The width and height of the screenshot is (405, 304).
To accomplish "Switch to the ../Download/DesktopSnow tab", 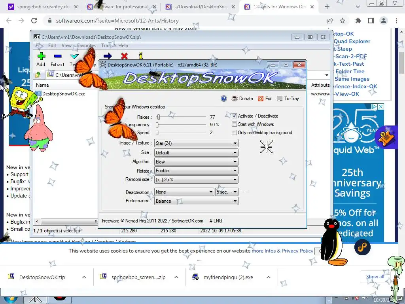I will tap(200, 7).
